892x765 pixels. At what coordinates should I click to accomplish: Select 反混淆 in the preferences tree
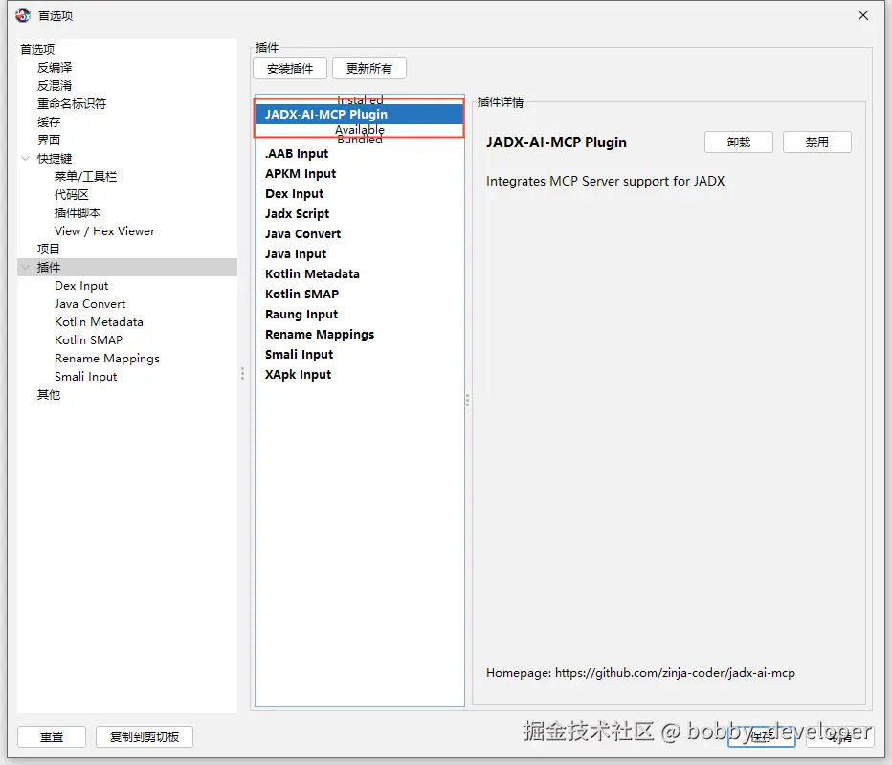[55, 86]
